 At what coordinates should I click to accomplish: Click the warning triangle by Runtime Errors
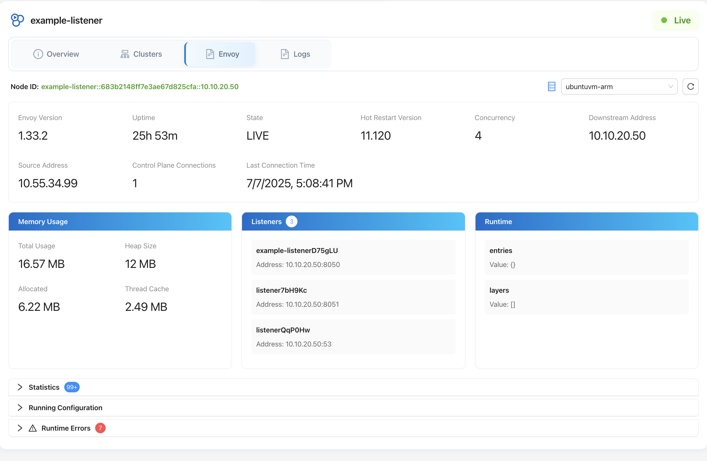(x=33, y=428)
